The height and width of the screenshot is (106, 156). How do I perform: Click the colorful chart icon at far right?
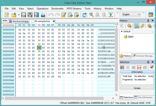coord(151,15)
